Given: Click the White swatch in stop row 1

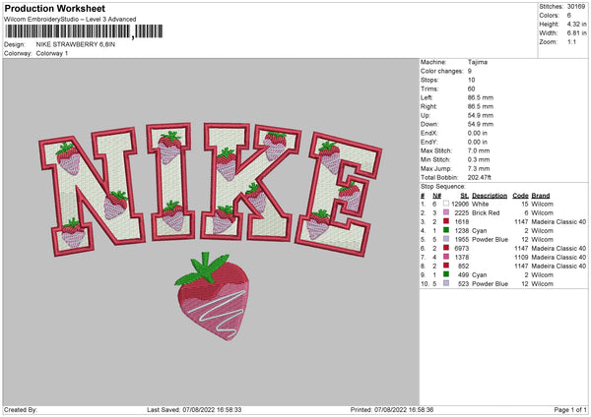Looking at the screenshot, I should point(446,204).
